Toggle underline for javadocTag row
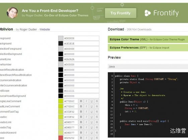The height and width of the screenshot is (140, 188). click(x=91, y=127)
